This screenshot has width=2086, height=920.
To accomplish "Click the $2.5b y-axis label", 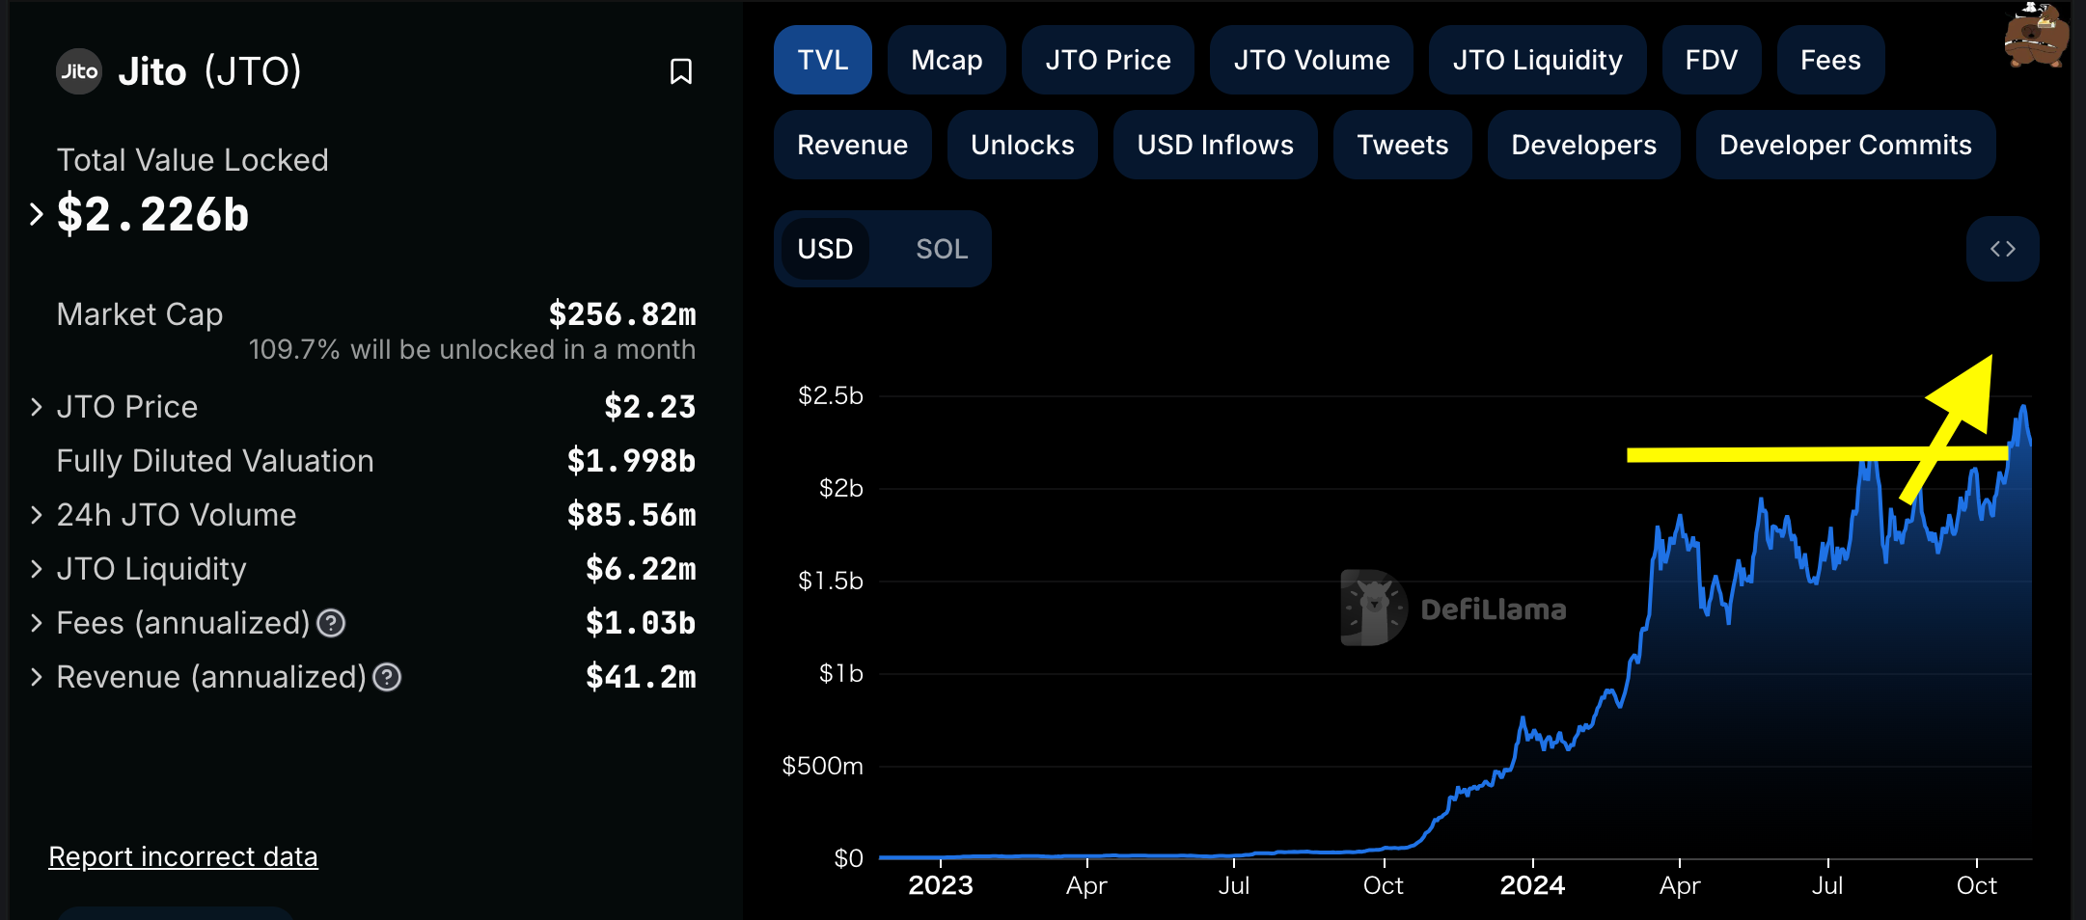I will coord(831,395).
